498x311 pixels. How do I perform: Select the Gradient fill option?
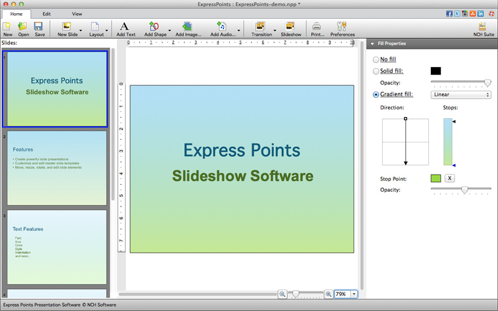tap(376, 95)
